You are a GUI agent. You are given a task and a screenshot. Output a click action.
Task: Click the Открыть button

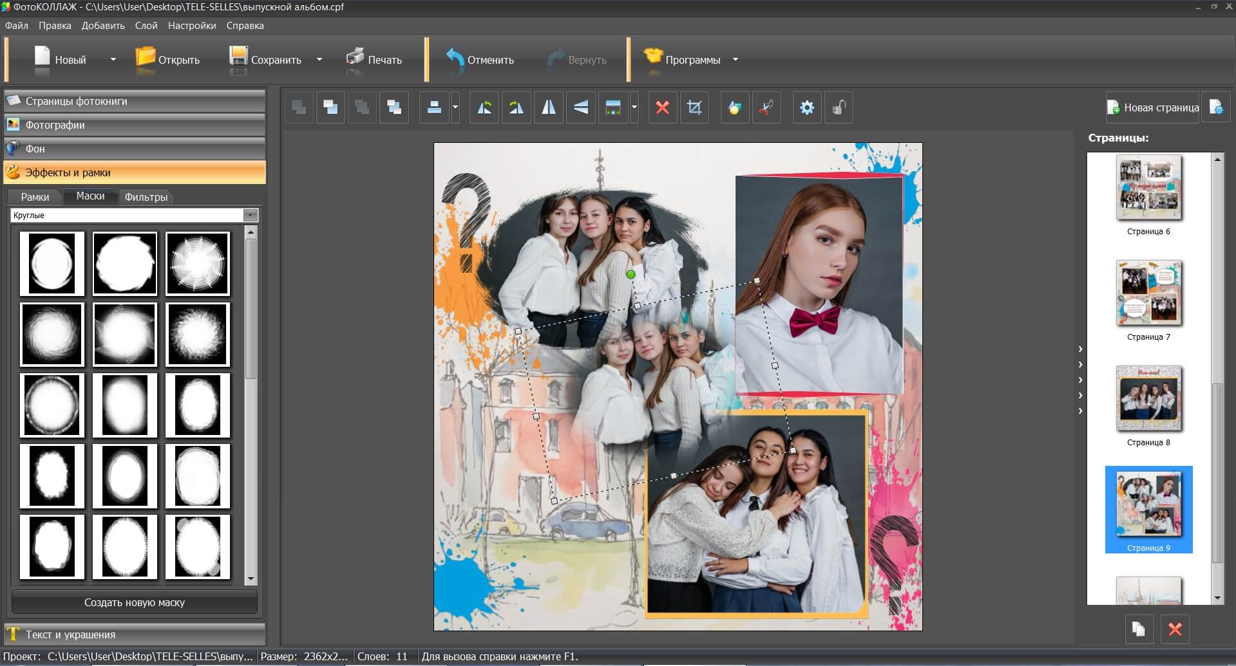(167, 60)
